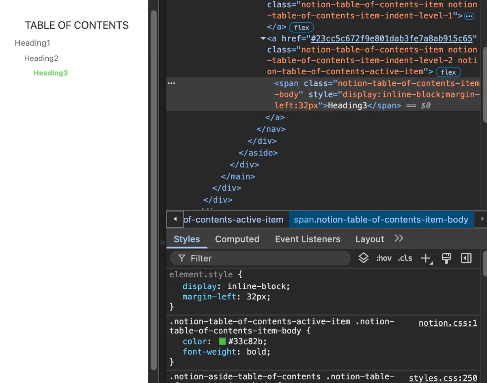The image size is (487, 383).
Task: Click the flex badge after closing </a> tag
Action: coord(302,28)
